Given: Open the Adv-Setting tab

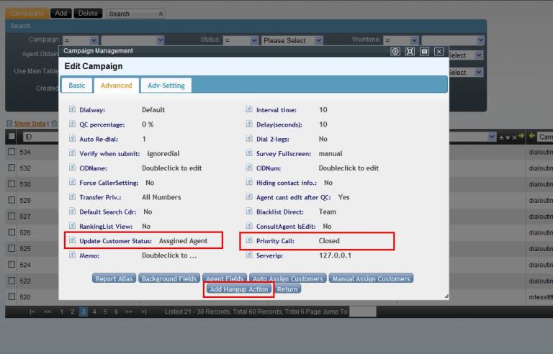Looking at the screenshot, I should coord(166,85).
